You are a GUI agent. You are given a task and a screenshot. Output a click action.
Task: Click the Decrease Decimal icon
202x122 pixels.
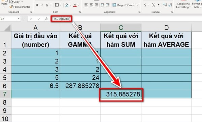point(170,5)
